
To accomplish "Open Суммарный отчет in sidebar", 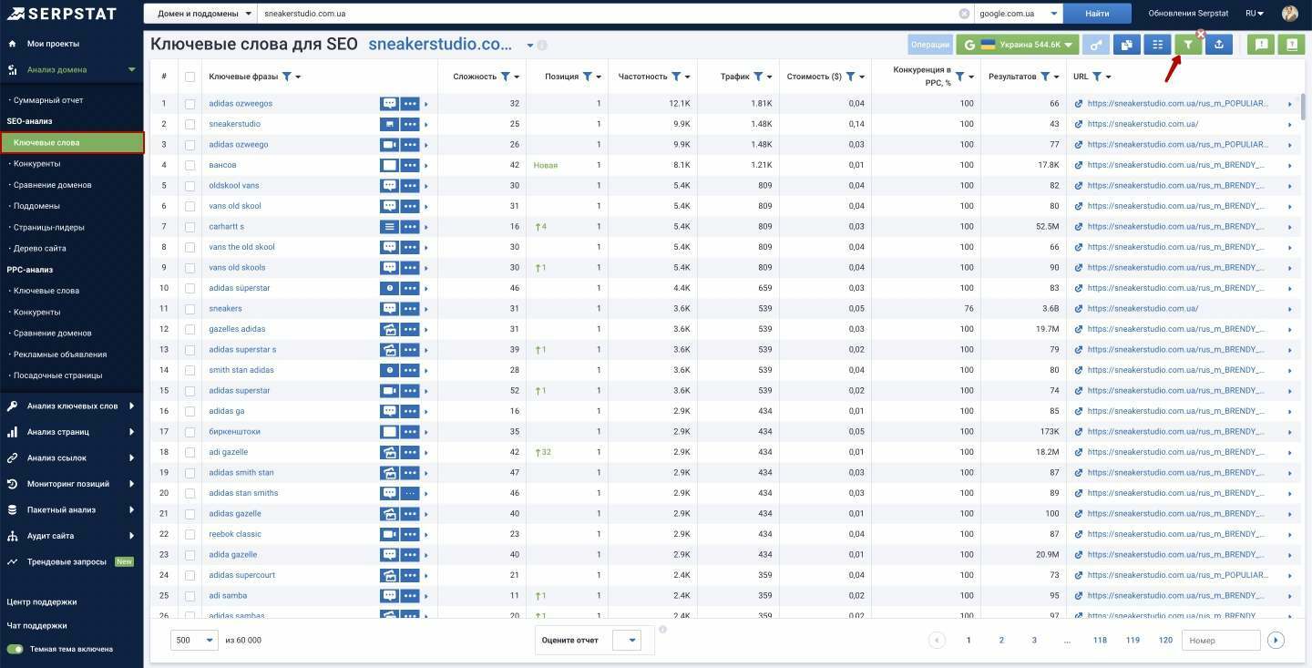I will click(48, 100).
